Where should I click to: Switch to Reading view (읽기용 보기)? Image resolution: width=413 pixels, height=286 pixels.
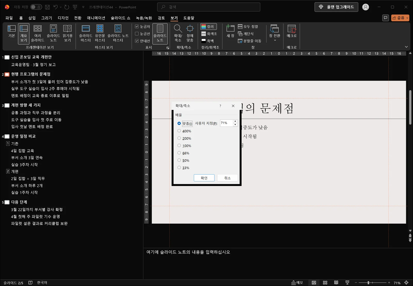coord(68,33)
